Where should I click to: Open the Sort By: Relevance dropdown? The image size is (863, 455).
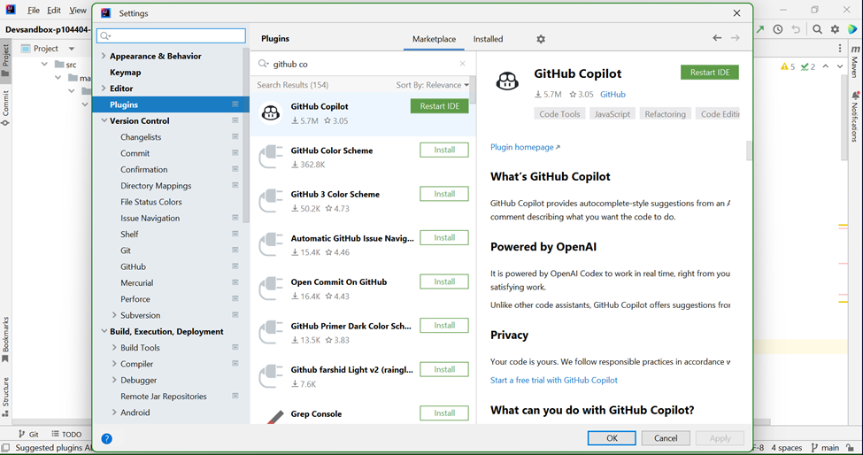tap(433, 85)
